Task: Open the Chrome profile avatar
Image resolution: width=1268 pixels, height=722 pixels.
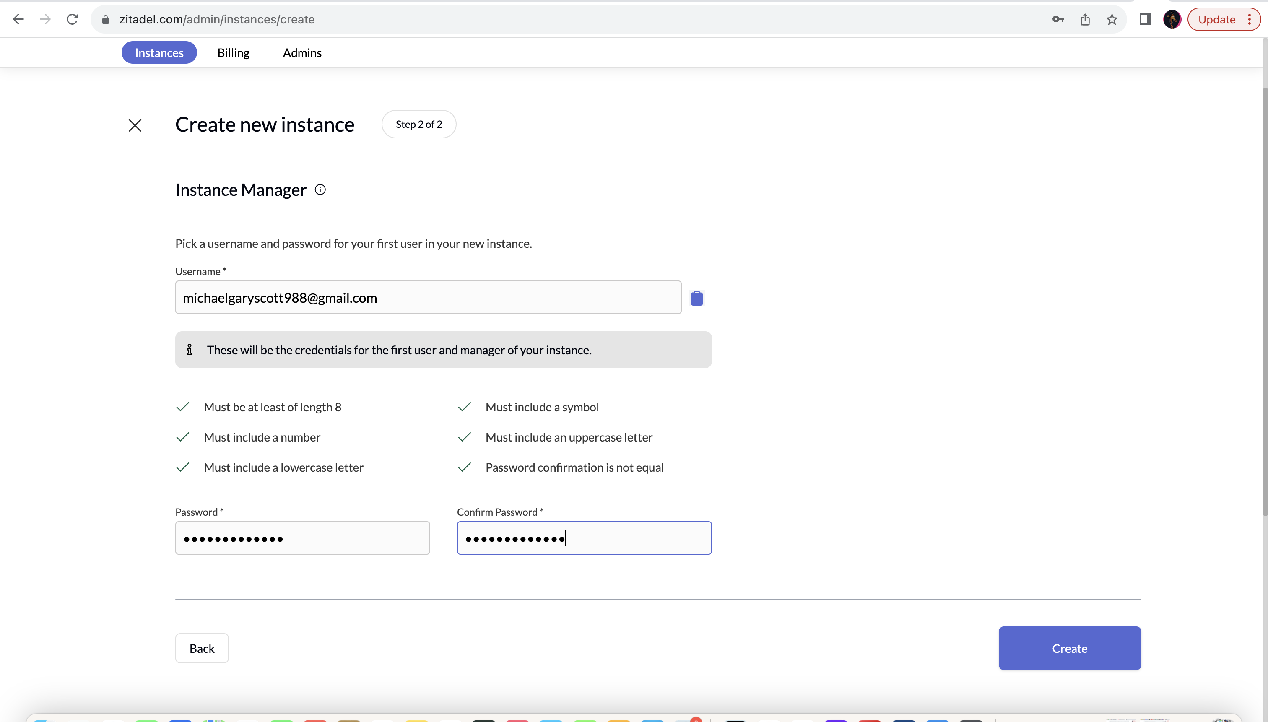Action: click(1172, 19)
